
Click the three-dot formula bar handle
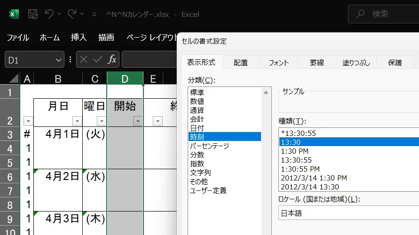click(x=70, y=60)
